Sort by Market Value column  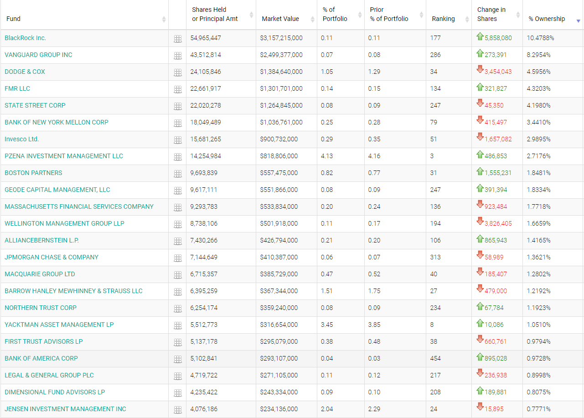286,15
